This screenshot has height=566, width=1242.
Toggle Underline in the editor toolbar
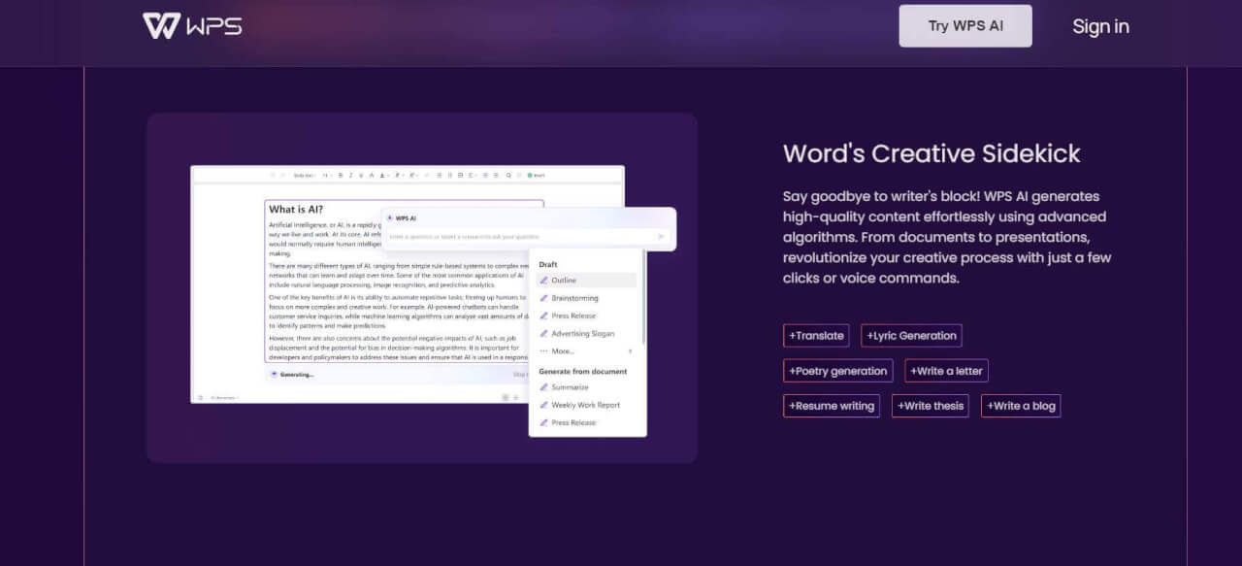tap(361, 175)
